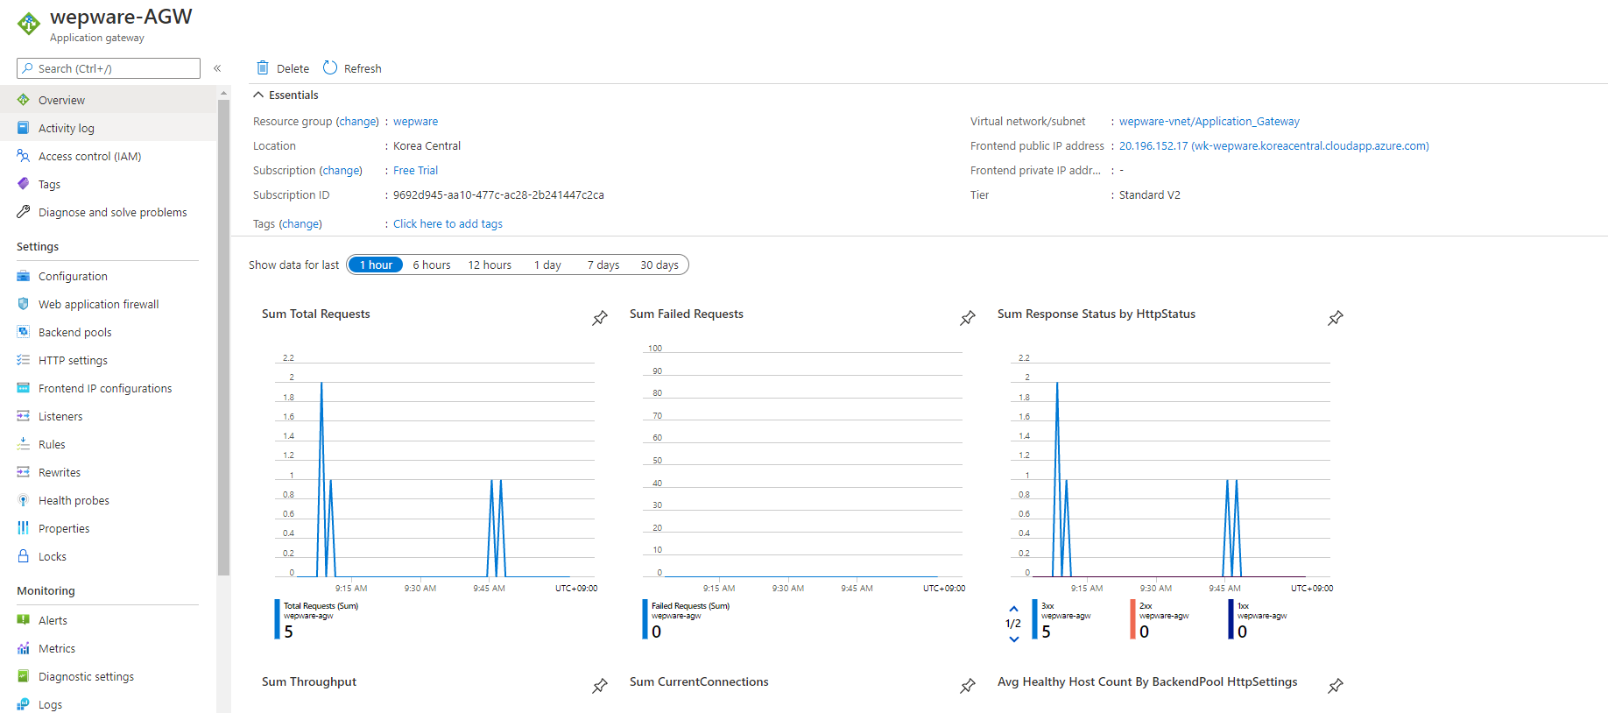Click the purple Tags icon

pos(24,184)
